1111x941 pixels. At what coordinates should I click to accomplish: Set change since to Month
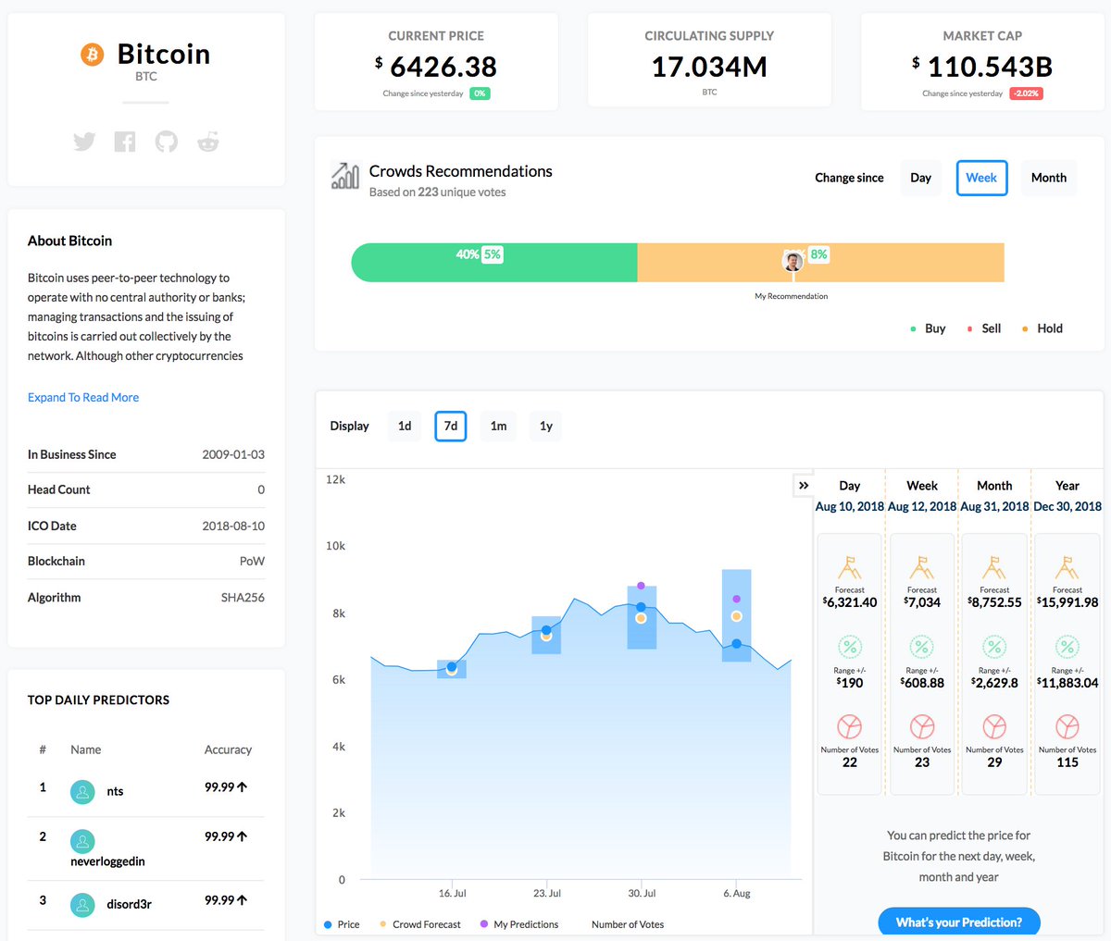point(1049,178)
